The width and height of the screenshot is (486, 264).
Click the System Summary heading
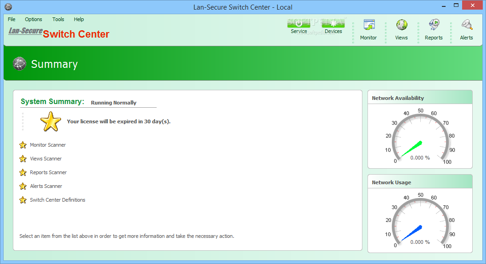click(x=52, y=101)
